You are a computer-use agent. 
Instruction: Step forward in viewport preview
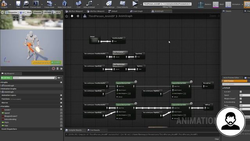pyautogui.click(x=61, y=69)
